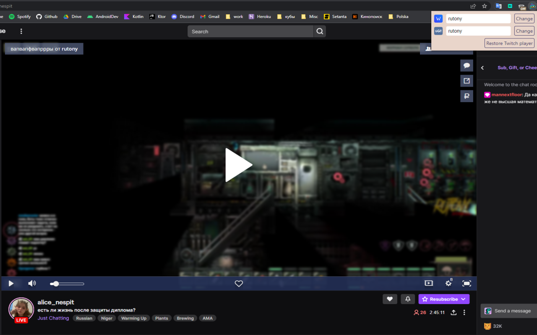Open the emote picker in the message box

pyautogui.click(x=488, y=311)
